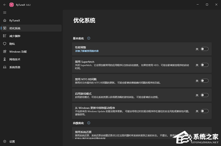
Task: Open the 减少臃肿 section
Action: click(31, 36)
